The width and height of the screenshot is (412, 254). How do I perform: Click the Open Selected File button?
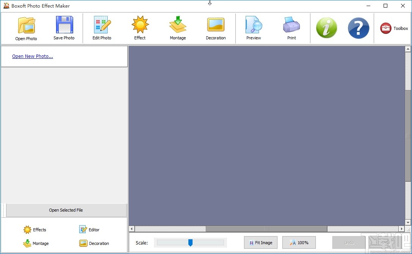pyautogui.click(x=65, y=210)
